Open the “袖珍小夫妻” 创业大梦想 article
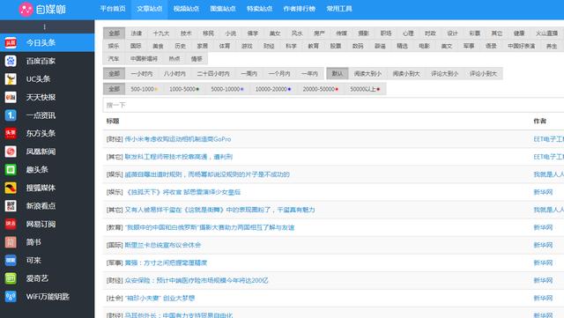564x318 pixels. (160, 298)
